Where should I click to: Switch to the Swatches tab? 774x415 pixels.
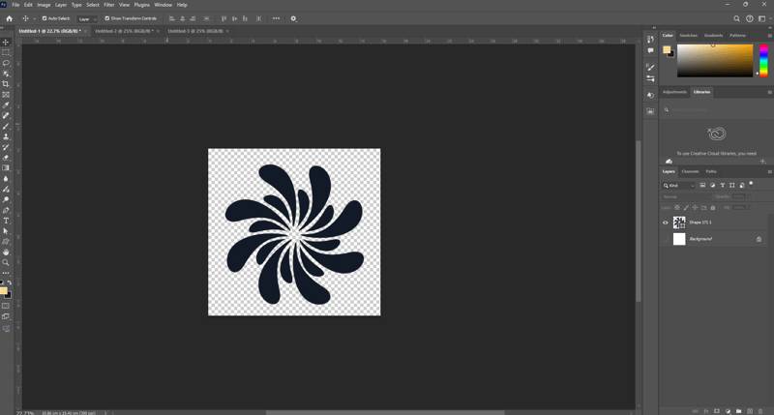[688, 36]
